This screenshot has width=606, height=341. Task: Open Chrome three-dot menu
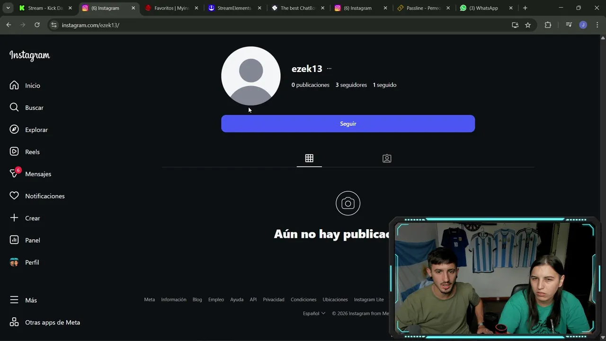(597, 25)
